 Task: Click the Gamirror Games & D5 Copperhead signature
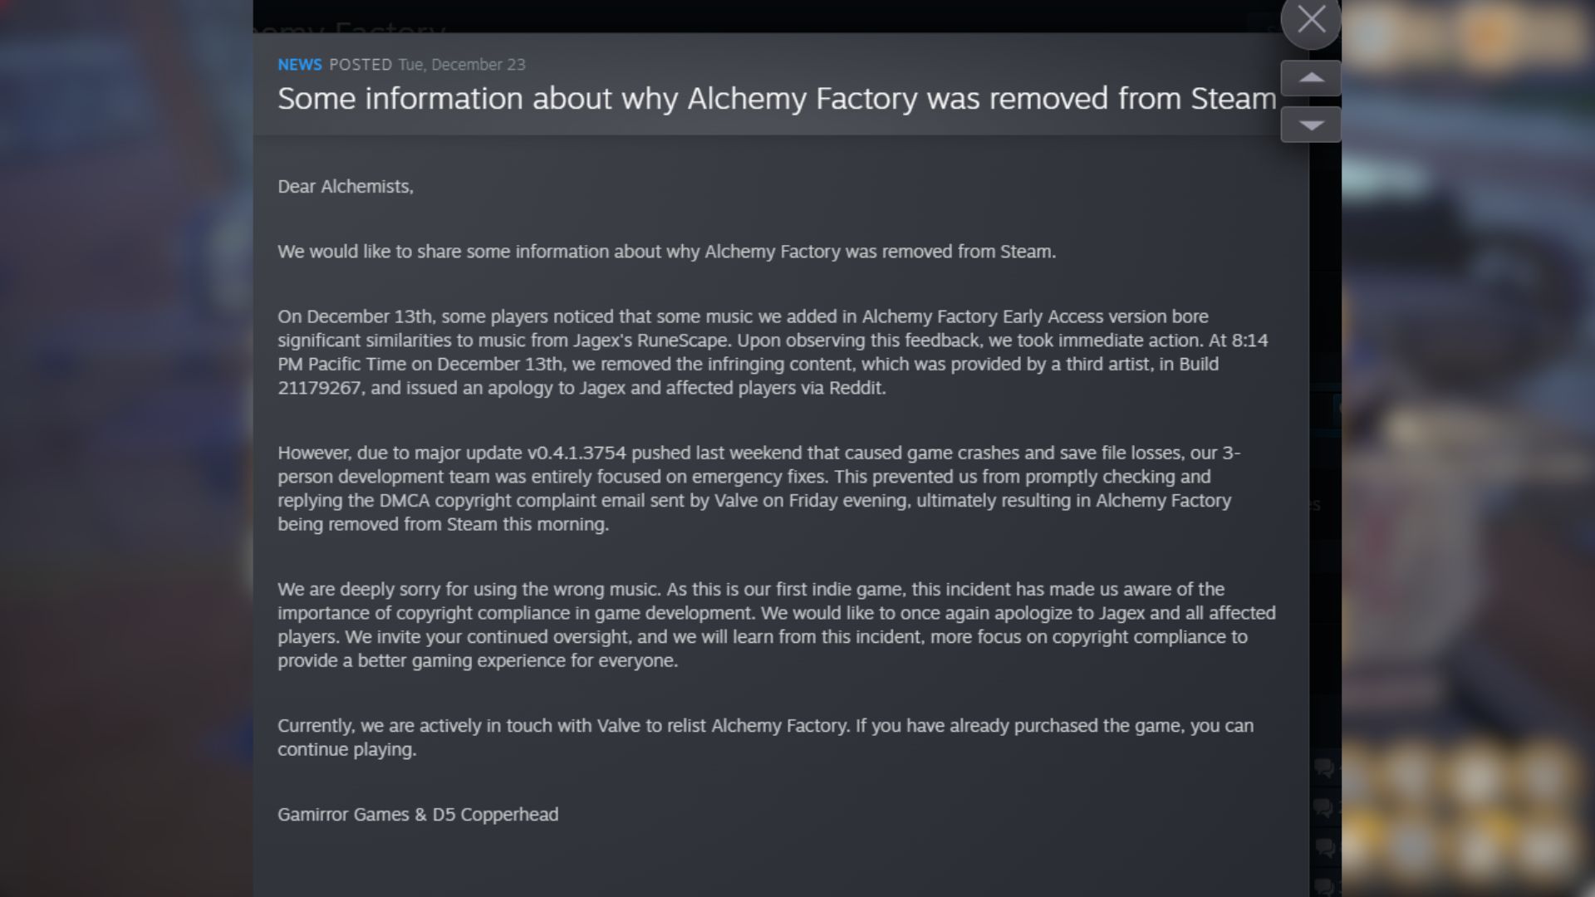point(419,815)
